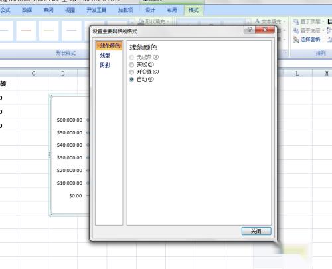Click the dialog help question mark icon
This screenshot has width=332, height=269.
249,29
